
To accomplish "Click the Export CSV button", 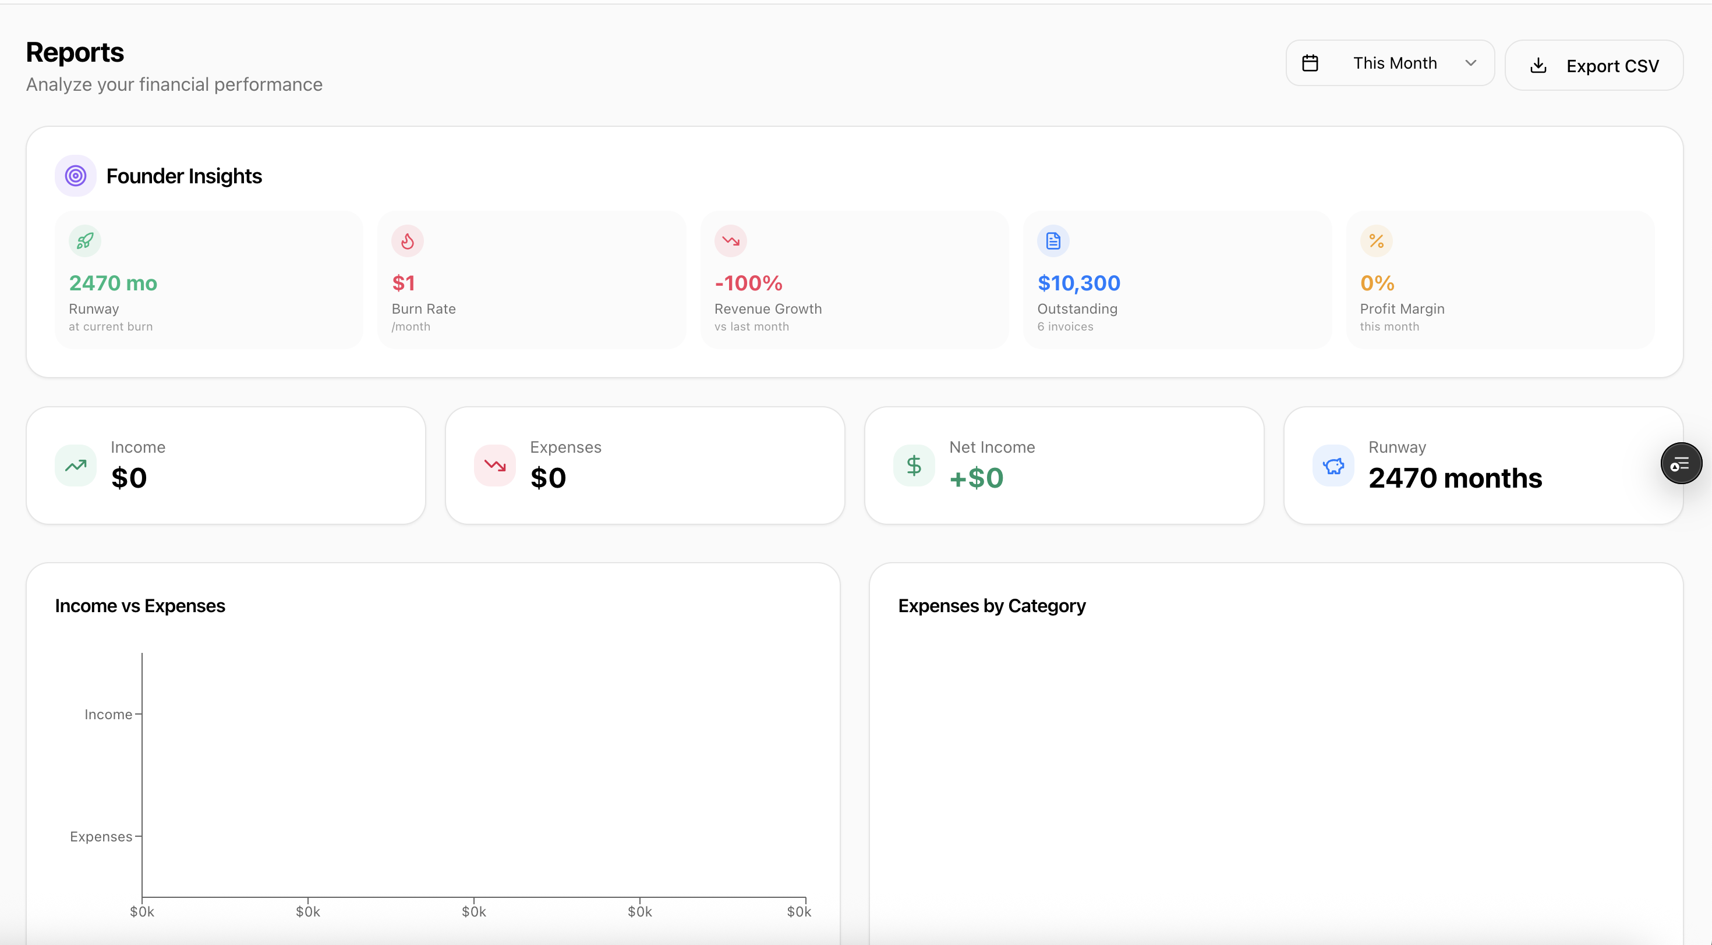I will 1612,66.
